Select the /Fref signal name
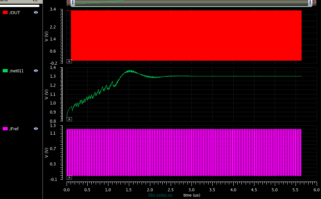This screenshot has width=321, height=199. (14, 129)
